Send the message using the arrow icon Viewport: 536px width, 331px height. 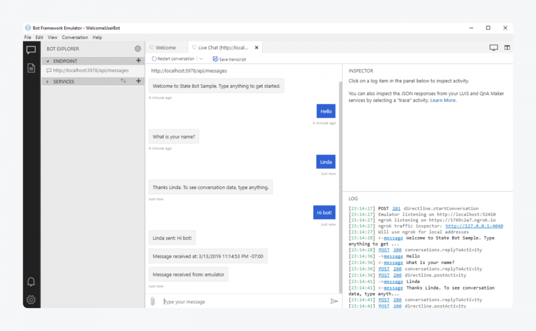(x=334, y=302)
